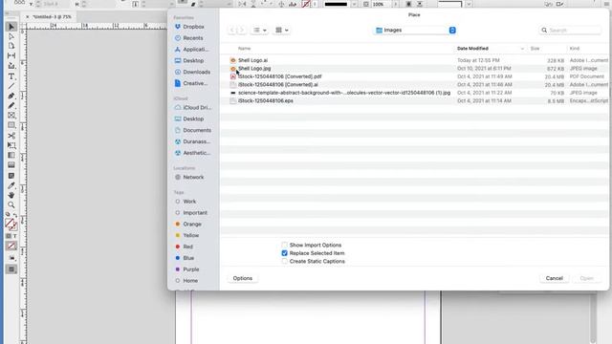Viewport: 612px width, 344px height.
Task: Open Documents in the sidebar
Action: pos(193,130)
